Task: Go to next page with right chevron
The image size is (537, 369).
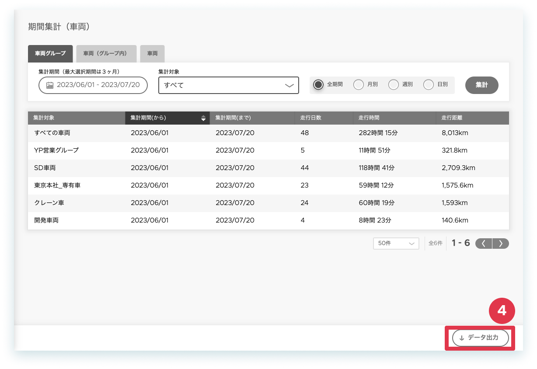Action: point(501,244)
